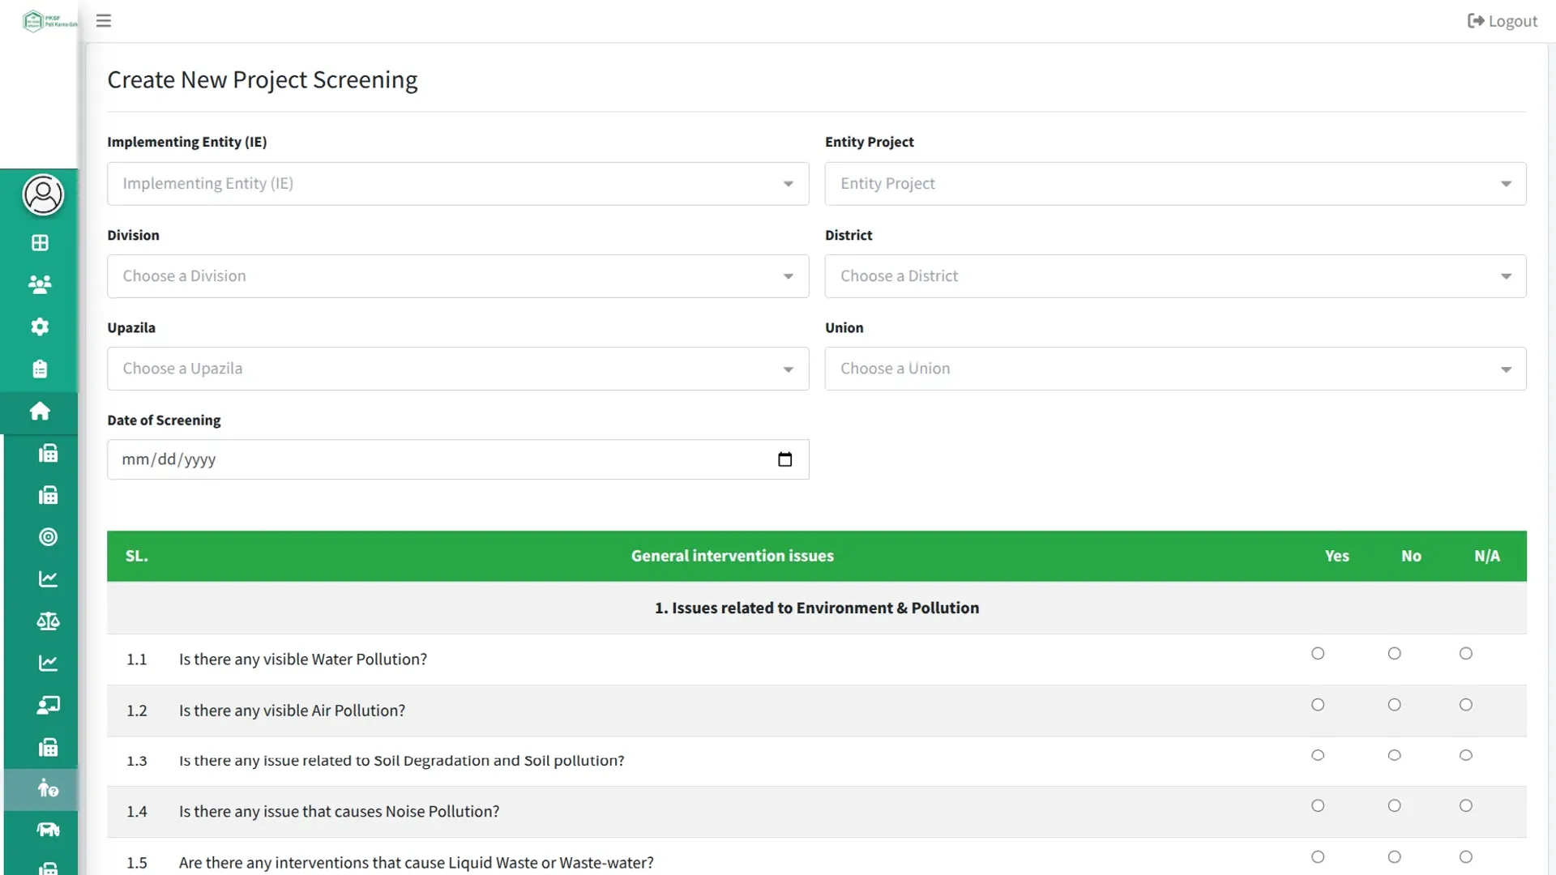Select the home icon in sidebar

pos(40,412)
